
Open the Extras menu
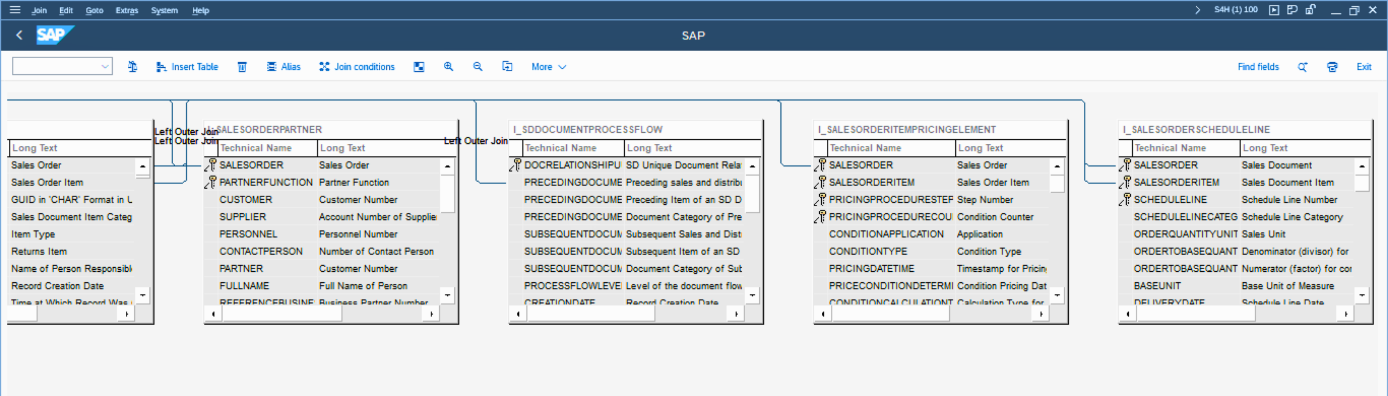(x=127, y=10)
